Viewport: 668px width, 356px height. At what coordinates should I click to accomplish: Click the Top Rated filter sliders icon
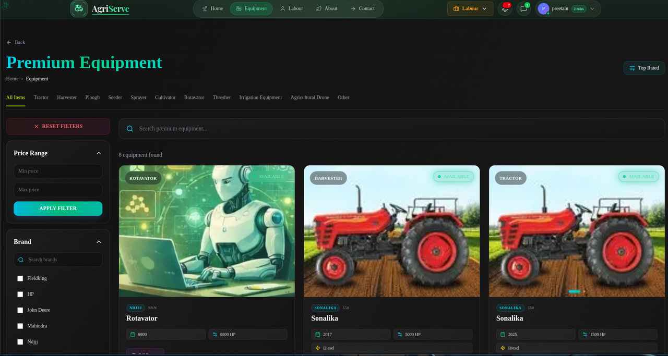coord(632,68)
